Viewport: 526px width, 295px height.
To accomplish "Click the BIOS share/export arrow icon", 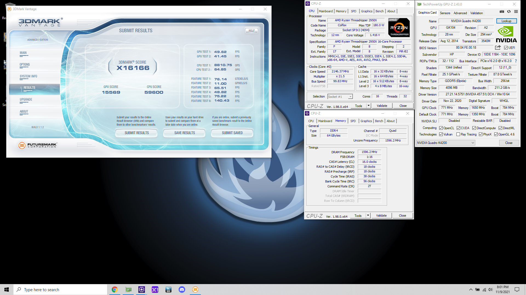I will point(498,47).
